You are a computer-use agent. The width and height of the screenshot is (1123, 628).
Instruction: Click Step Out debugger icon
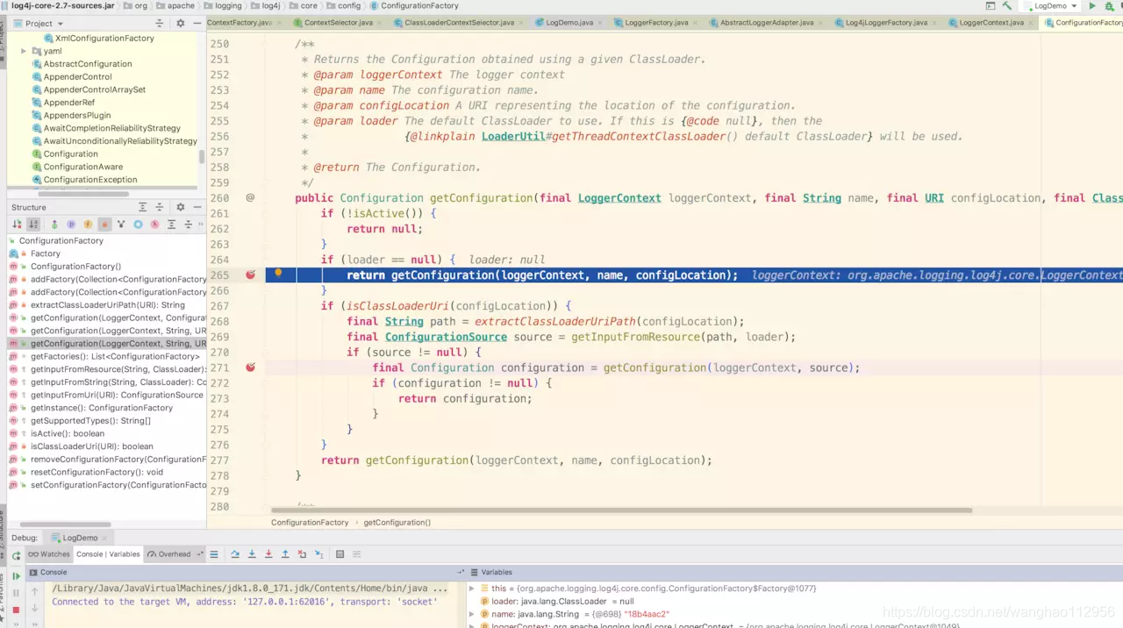[x=285, y=554]
